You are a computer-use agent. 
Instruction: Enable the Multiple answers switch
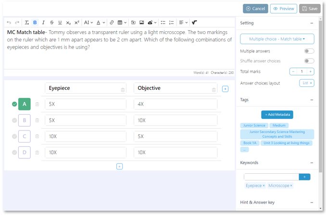(309, 51)
